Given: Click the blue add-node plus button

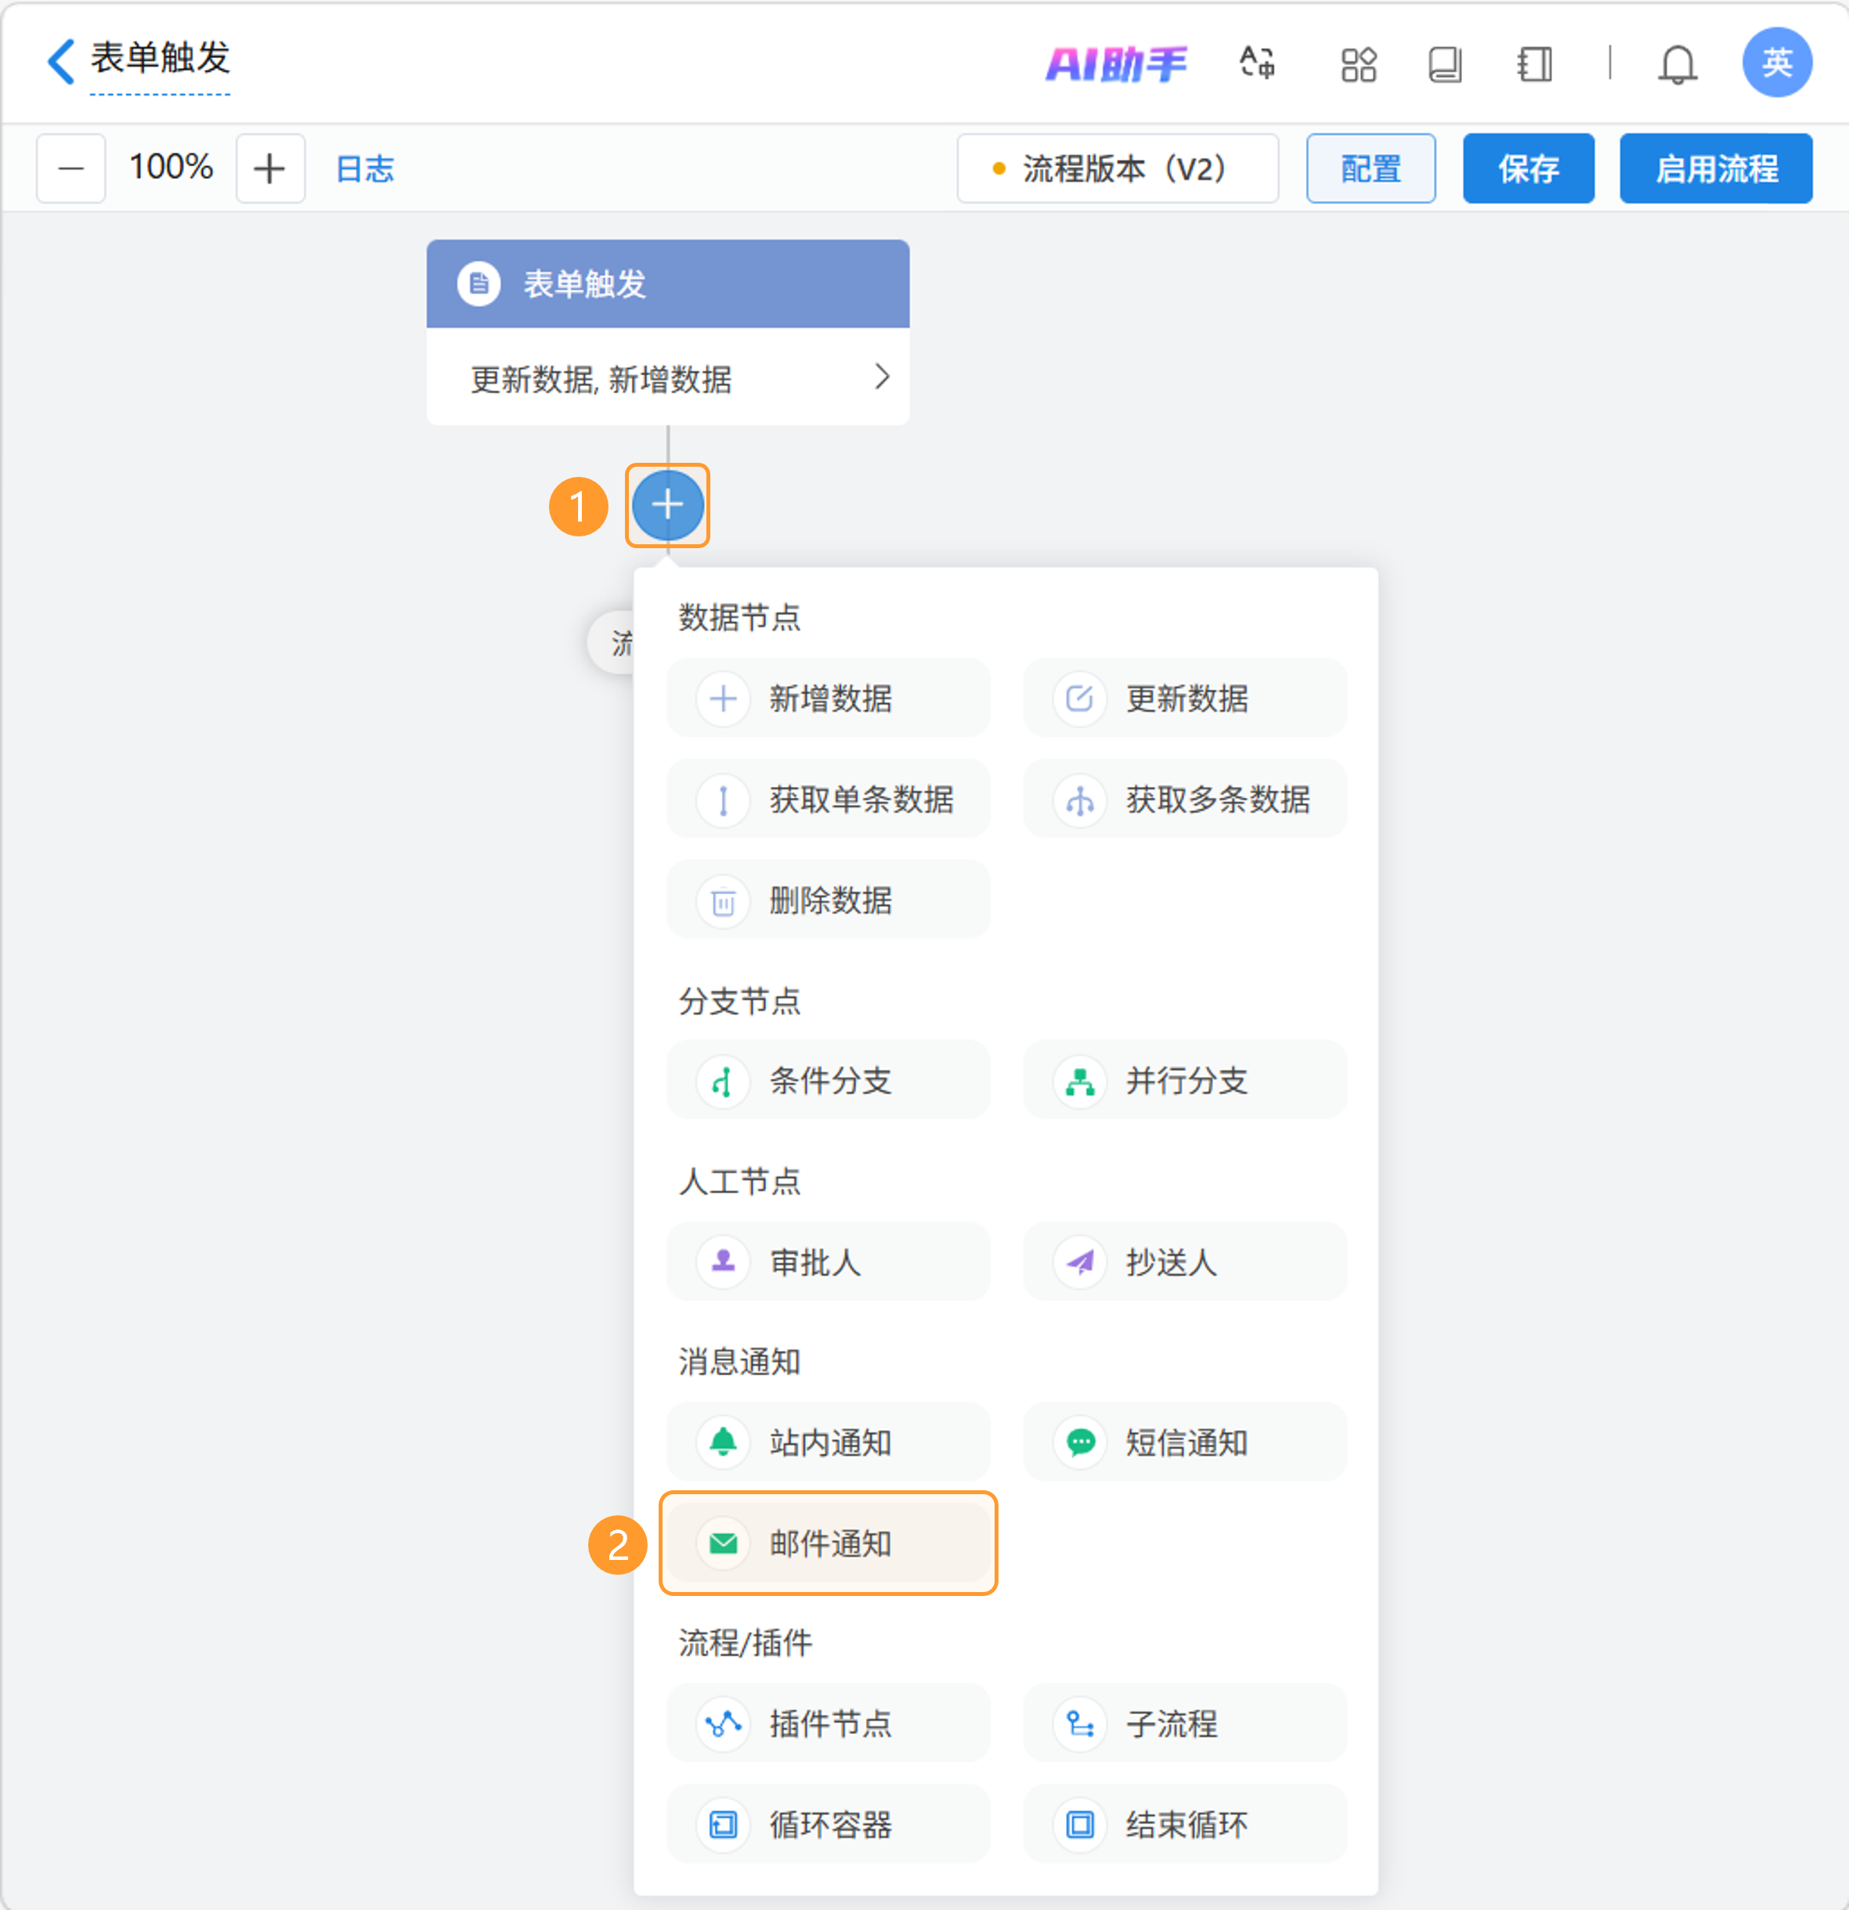Looking at the screenshot, I should [x=666, y=505].
